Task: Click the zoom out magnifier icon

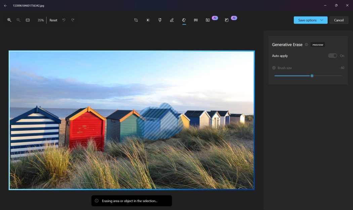Action: (18, 20)
